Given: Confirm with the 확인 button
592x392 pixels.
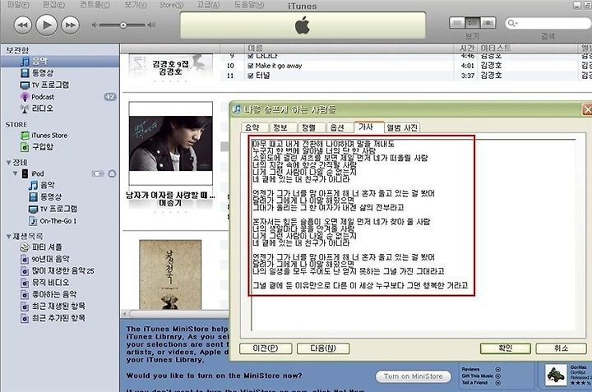Looking at the screenshot, I should tap(505, 348).
